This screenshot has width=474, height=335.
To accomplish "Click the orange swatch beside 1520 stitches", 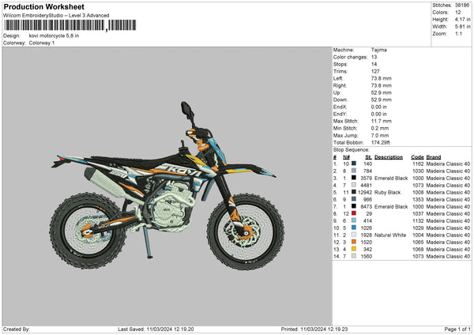I will point(354,242).
